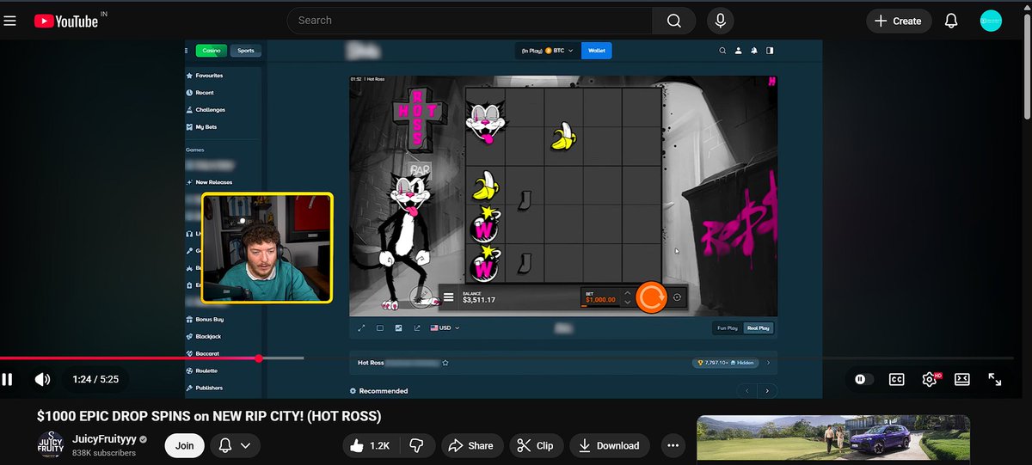Image resolution: width=1032 pixels, height=465 pixels.
Task: Click the 1:24 / 5:25 time display
Action: click(x=95, y=379)
